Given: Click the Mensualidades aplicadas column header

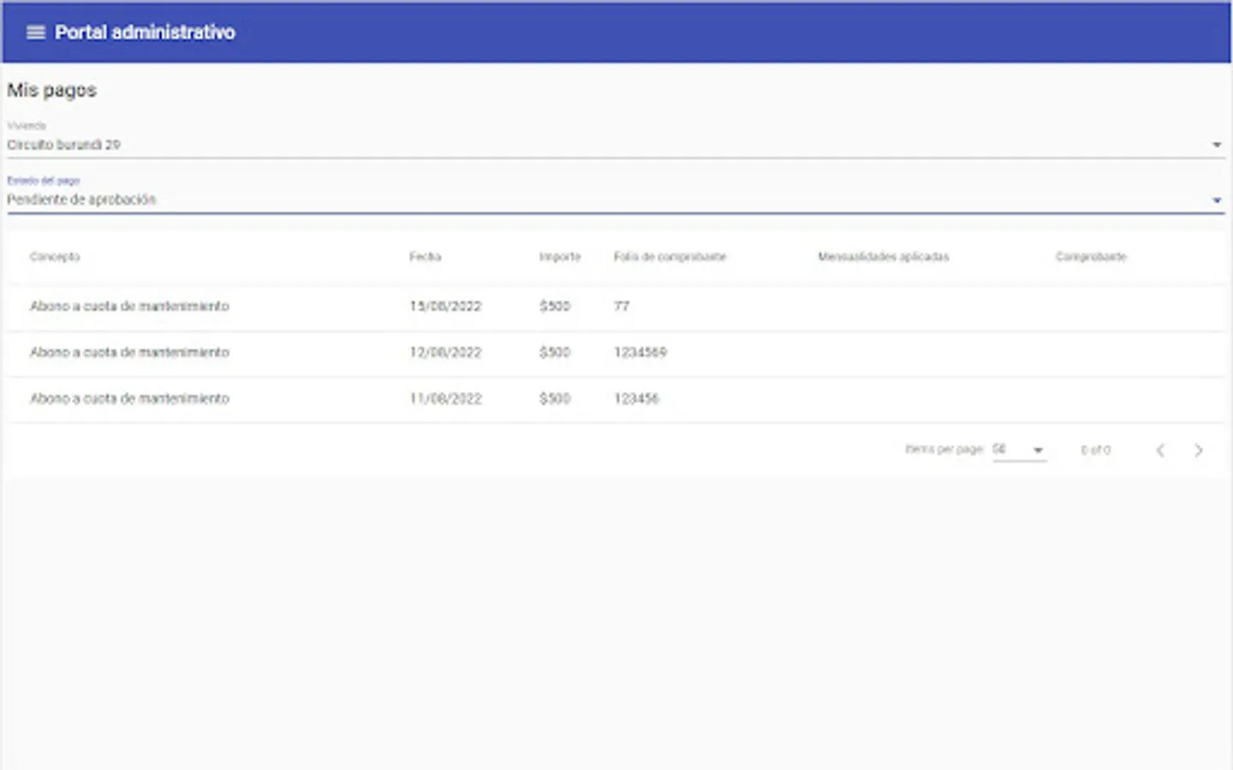Looking at the screenshot, I should coord(883,257).
